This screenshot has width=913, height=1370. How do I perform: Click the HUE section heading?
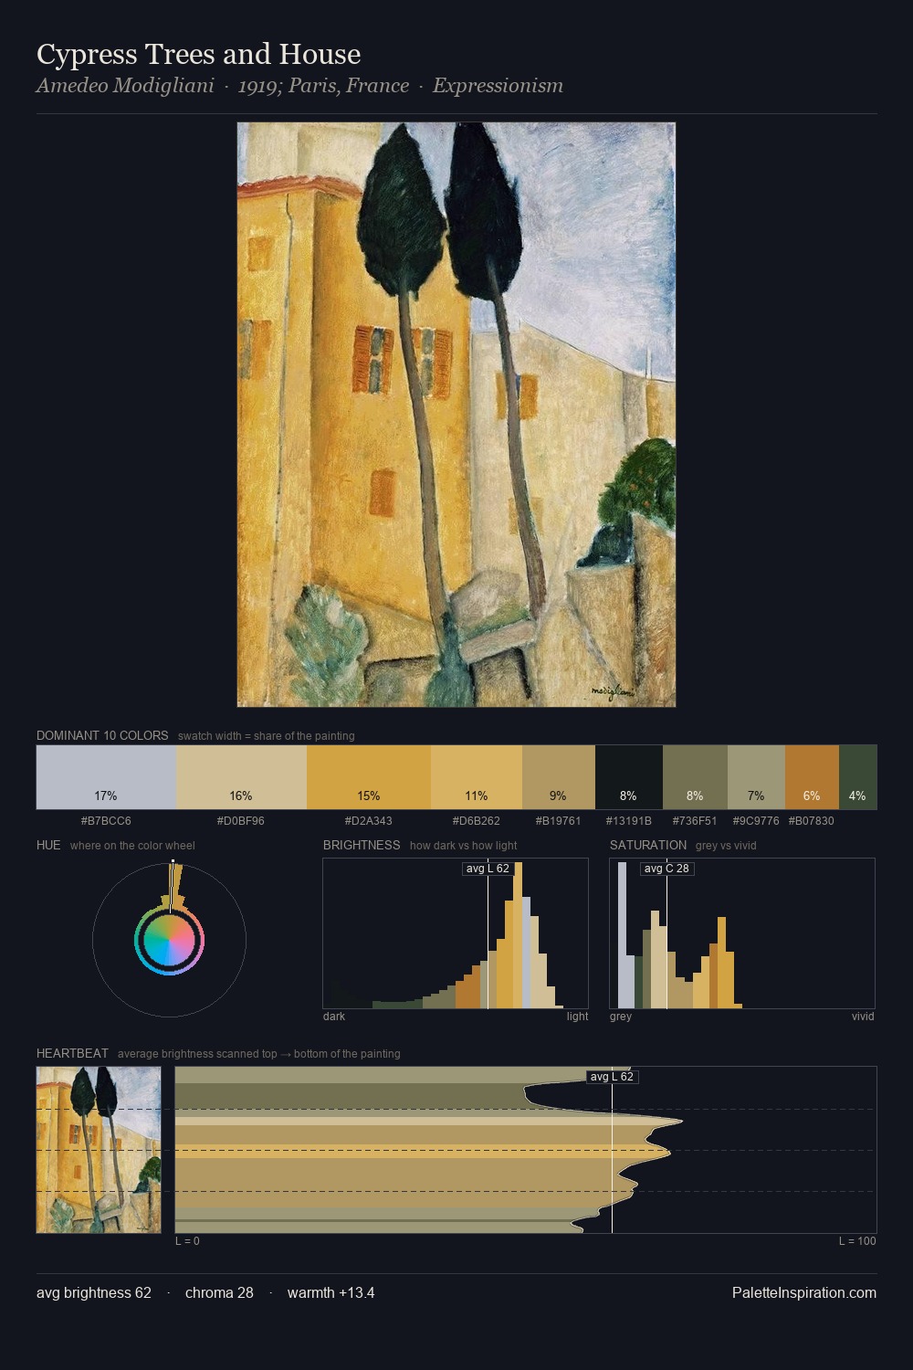point(48,845)
